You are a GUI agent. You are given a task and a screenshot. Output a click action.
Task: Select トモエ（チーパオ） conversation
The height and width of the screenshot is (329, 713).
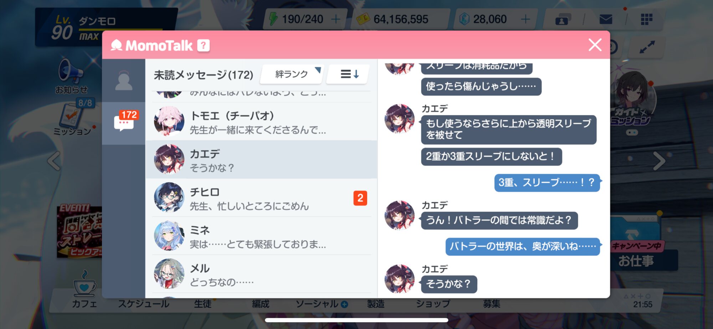click(x=261, y=121)
